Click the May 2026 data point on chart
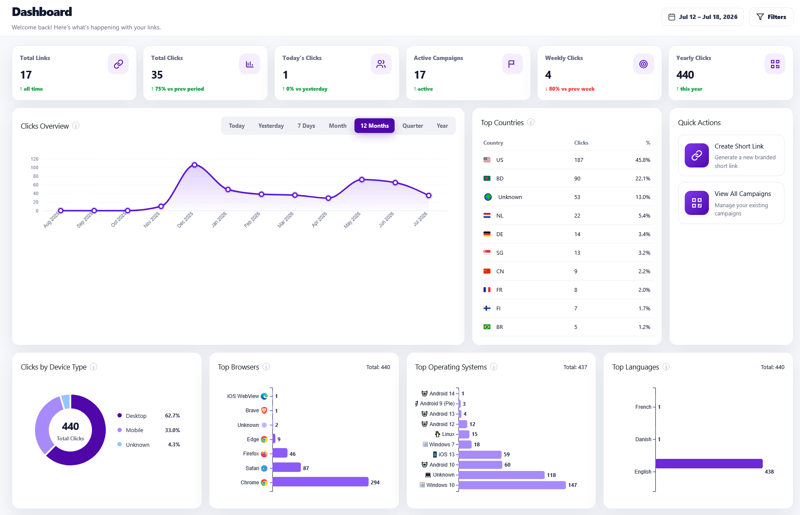 coord(362,180)
